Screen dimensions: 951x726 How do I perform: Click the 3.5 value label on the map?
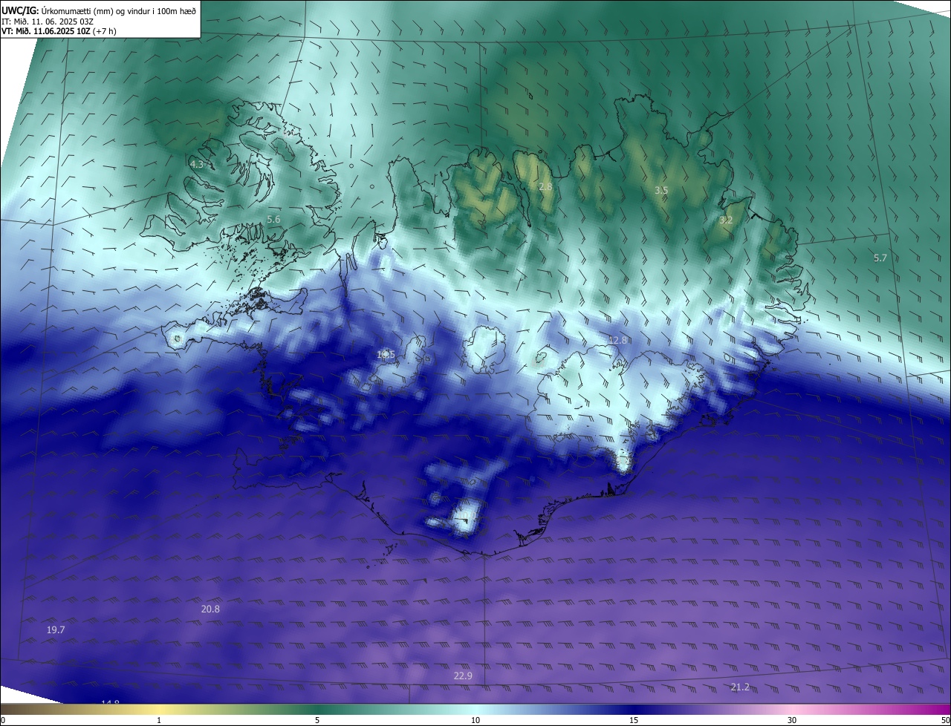pos(661,191)
